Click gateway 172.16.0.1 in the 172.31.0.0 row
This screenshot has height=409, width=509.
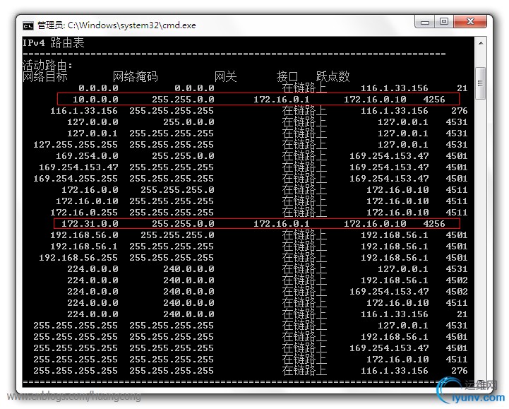tap(282, 224)
